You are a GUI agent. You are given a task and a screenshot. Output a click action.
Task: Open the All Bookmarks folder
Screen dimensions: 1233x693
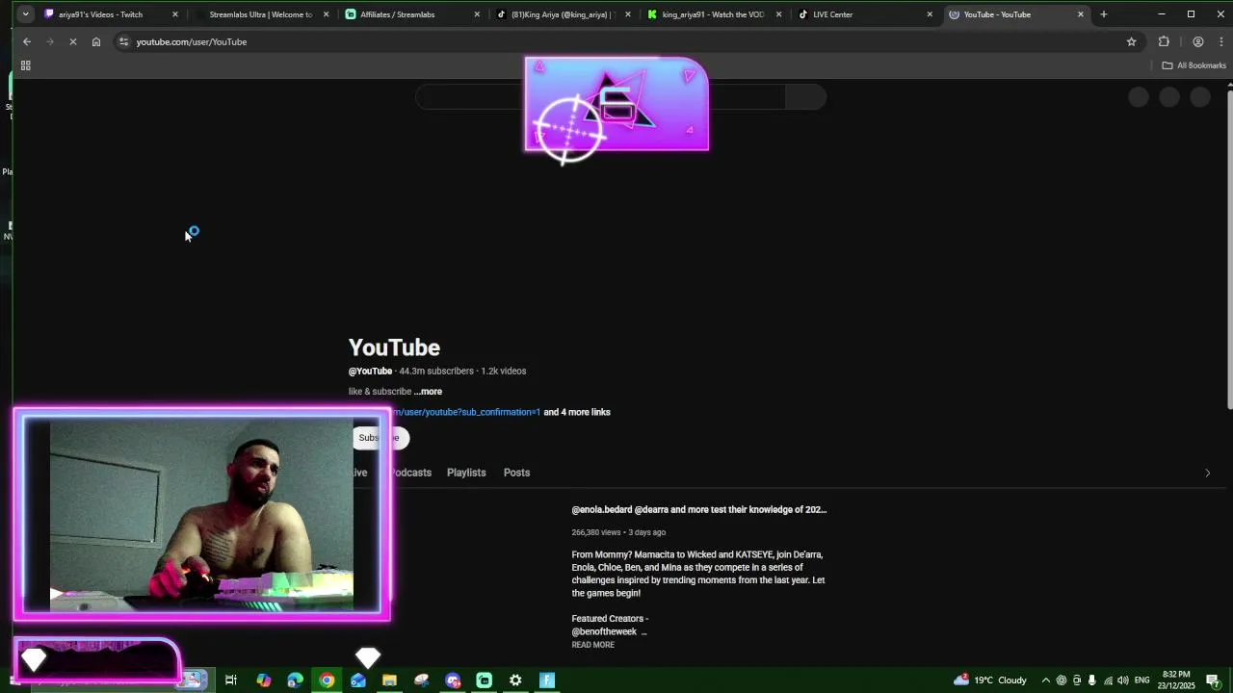click(x=1194, y=65)
